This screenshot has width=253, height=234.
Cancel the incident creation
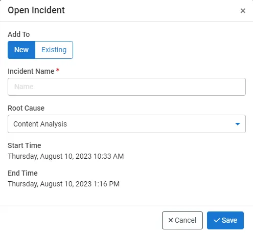click(182, 220)
